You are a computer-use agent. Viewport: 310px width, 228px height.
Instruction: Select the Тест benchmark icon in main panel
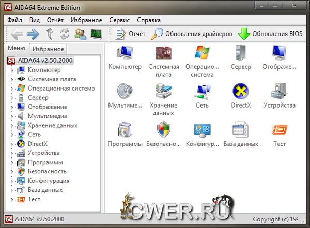coord(280,131)
